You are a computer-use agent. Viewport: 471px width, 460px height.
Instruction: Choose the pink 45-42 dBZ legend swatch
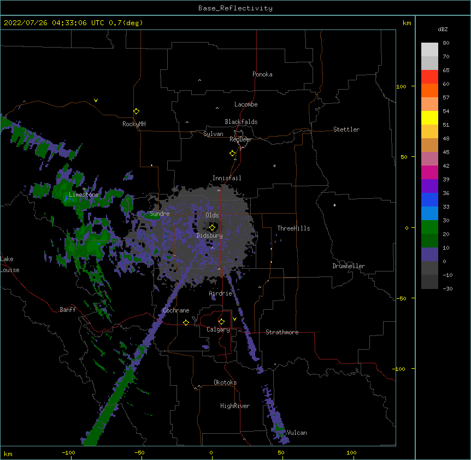point(429,159)
